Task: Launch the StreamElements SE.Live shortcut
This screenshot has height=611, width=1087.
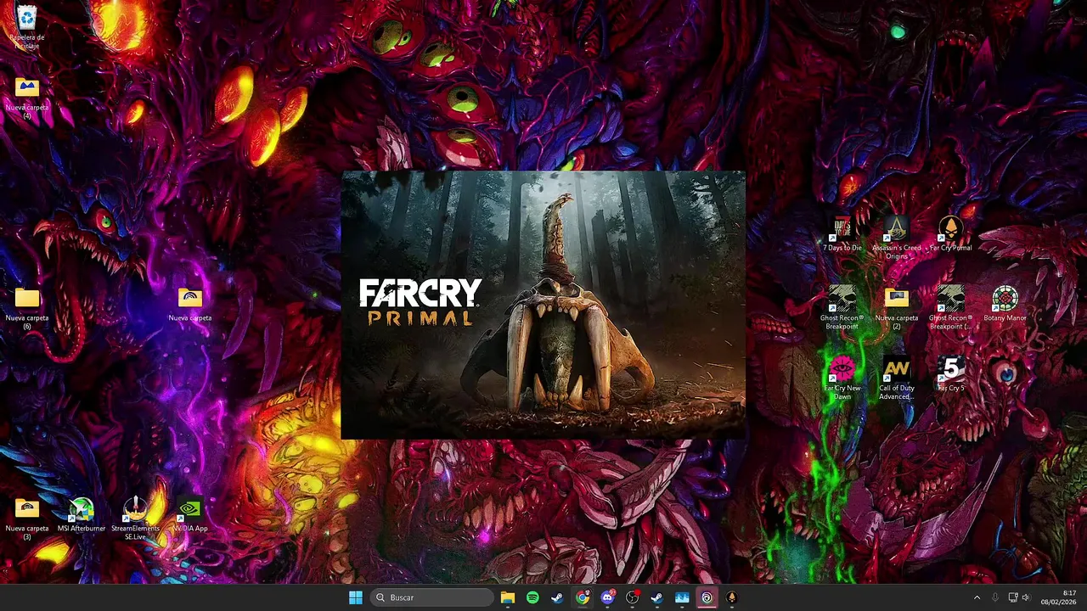Action: tap(136, 519)
